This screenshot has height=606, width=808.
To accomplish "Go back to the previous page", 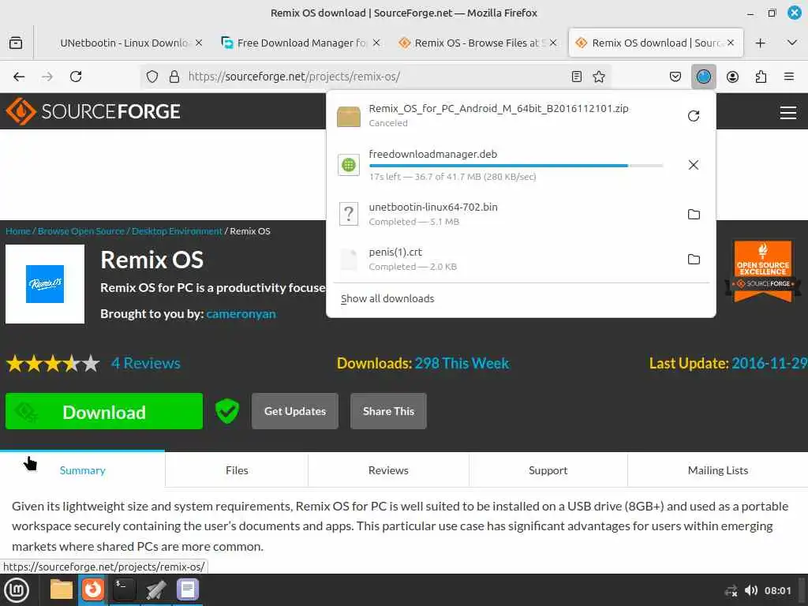I will pos(19,77).
